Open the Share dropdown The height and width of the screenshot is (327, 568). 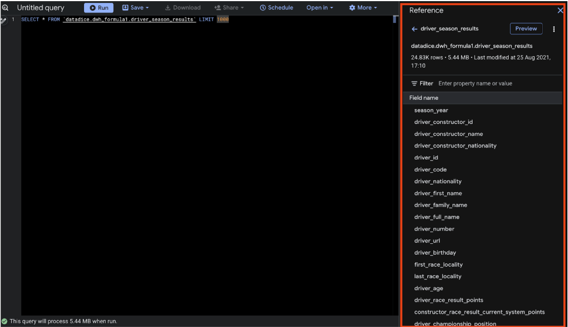click(229, 8)
